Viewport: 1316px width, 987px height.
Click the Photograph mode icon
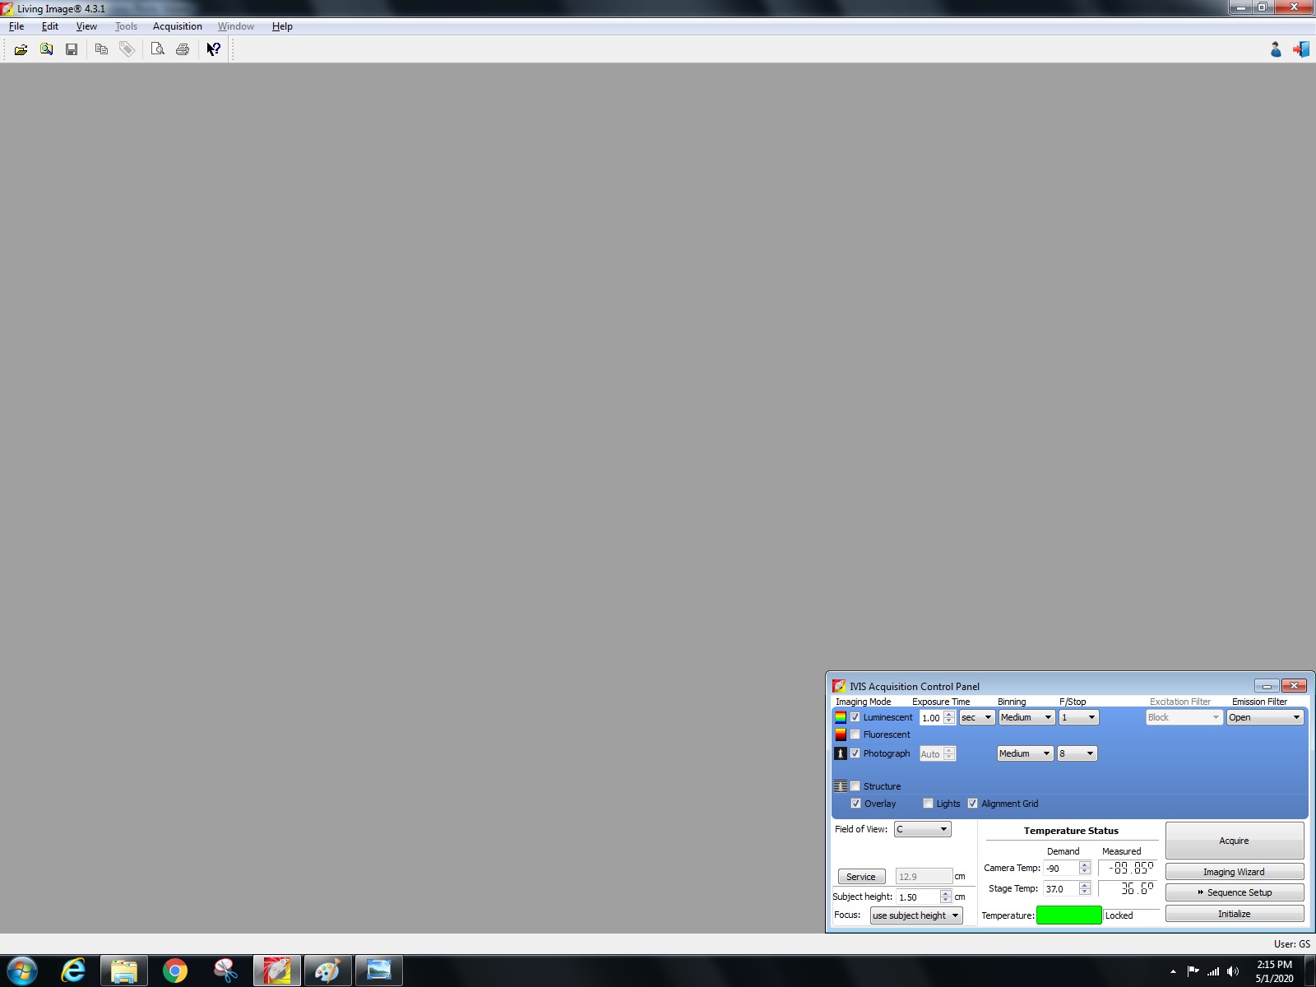point(841,753)
